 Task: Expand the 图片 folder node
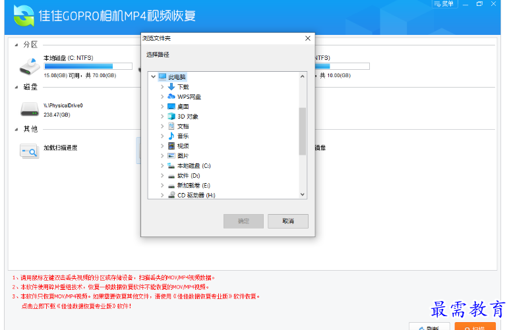(162, 155)
